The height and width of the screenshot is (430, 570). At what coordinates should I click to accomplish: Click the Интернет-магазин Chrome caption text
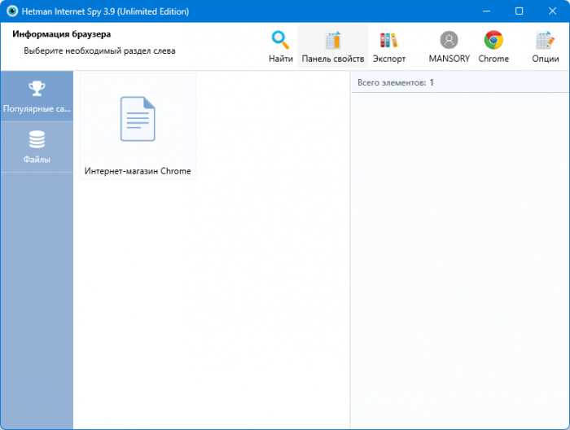click(x=138, y=171)
